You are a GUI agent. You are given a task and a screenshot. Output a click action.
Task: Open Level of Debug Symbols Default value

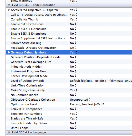101,81
